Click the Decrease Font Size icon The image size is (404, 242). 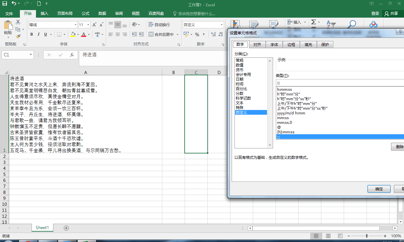101,25
